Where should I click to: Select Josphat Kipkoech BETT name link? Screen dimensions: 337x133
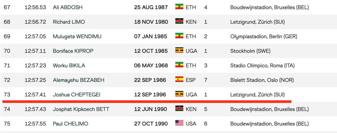click(x=81, y=109)
